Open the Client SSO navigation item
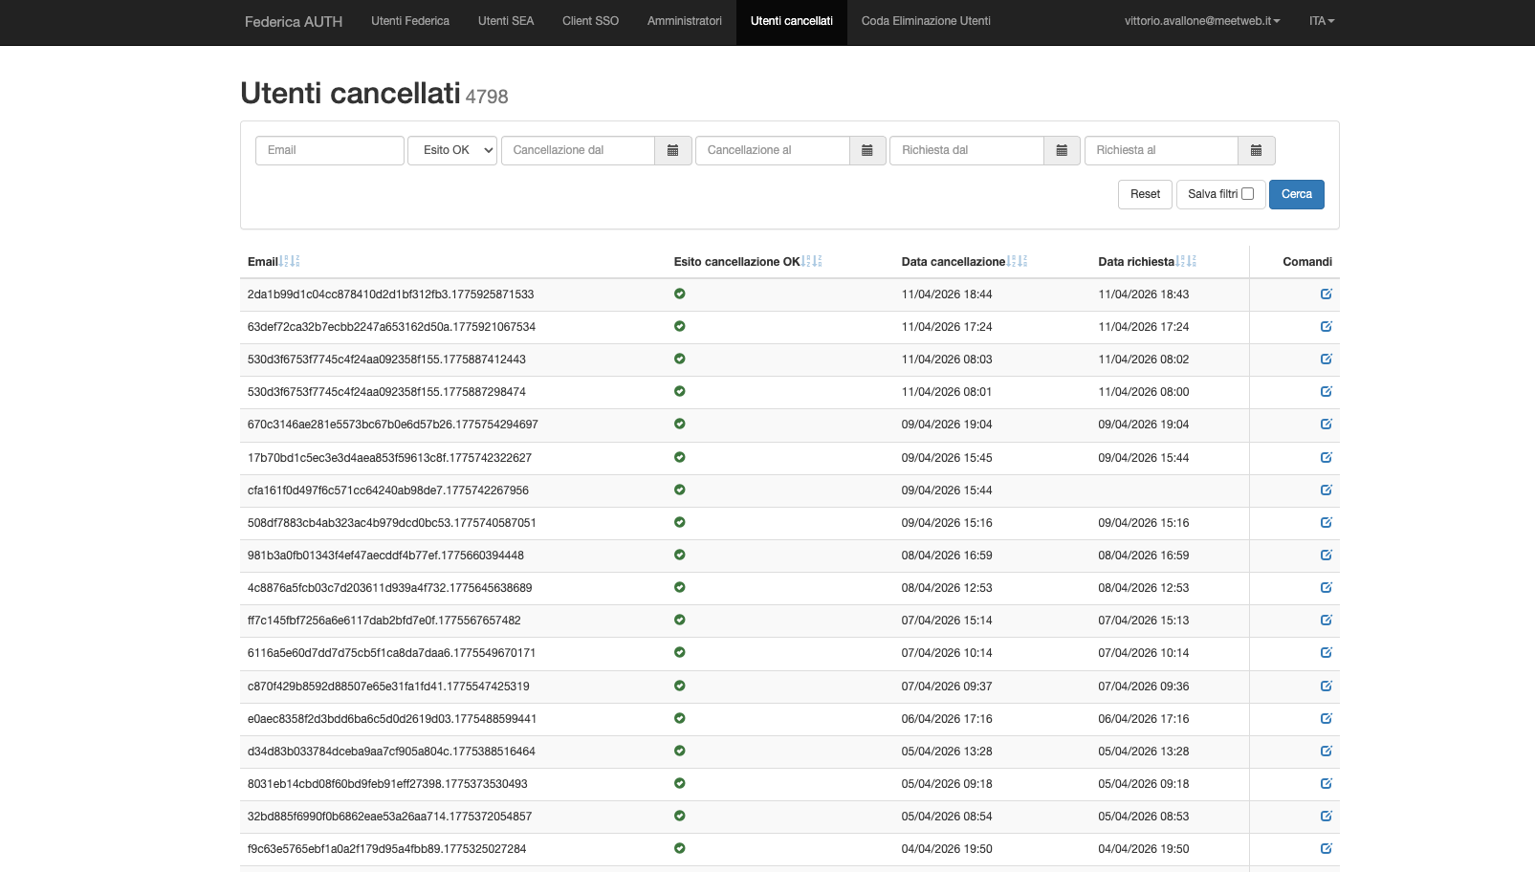Screen dimensions: 1535x872 (590, 21)
